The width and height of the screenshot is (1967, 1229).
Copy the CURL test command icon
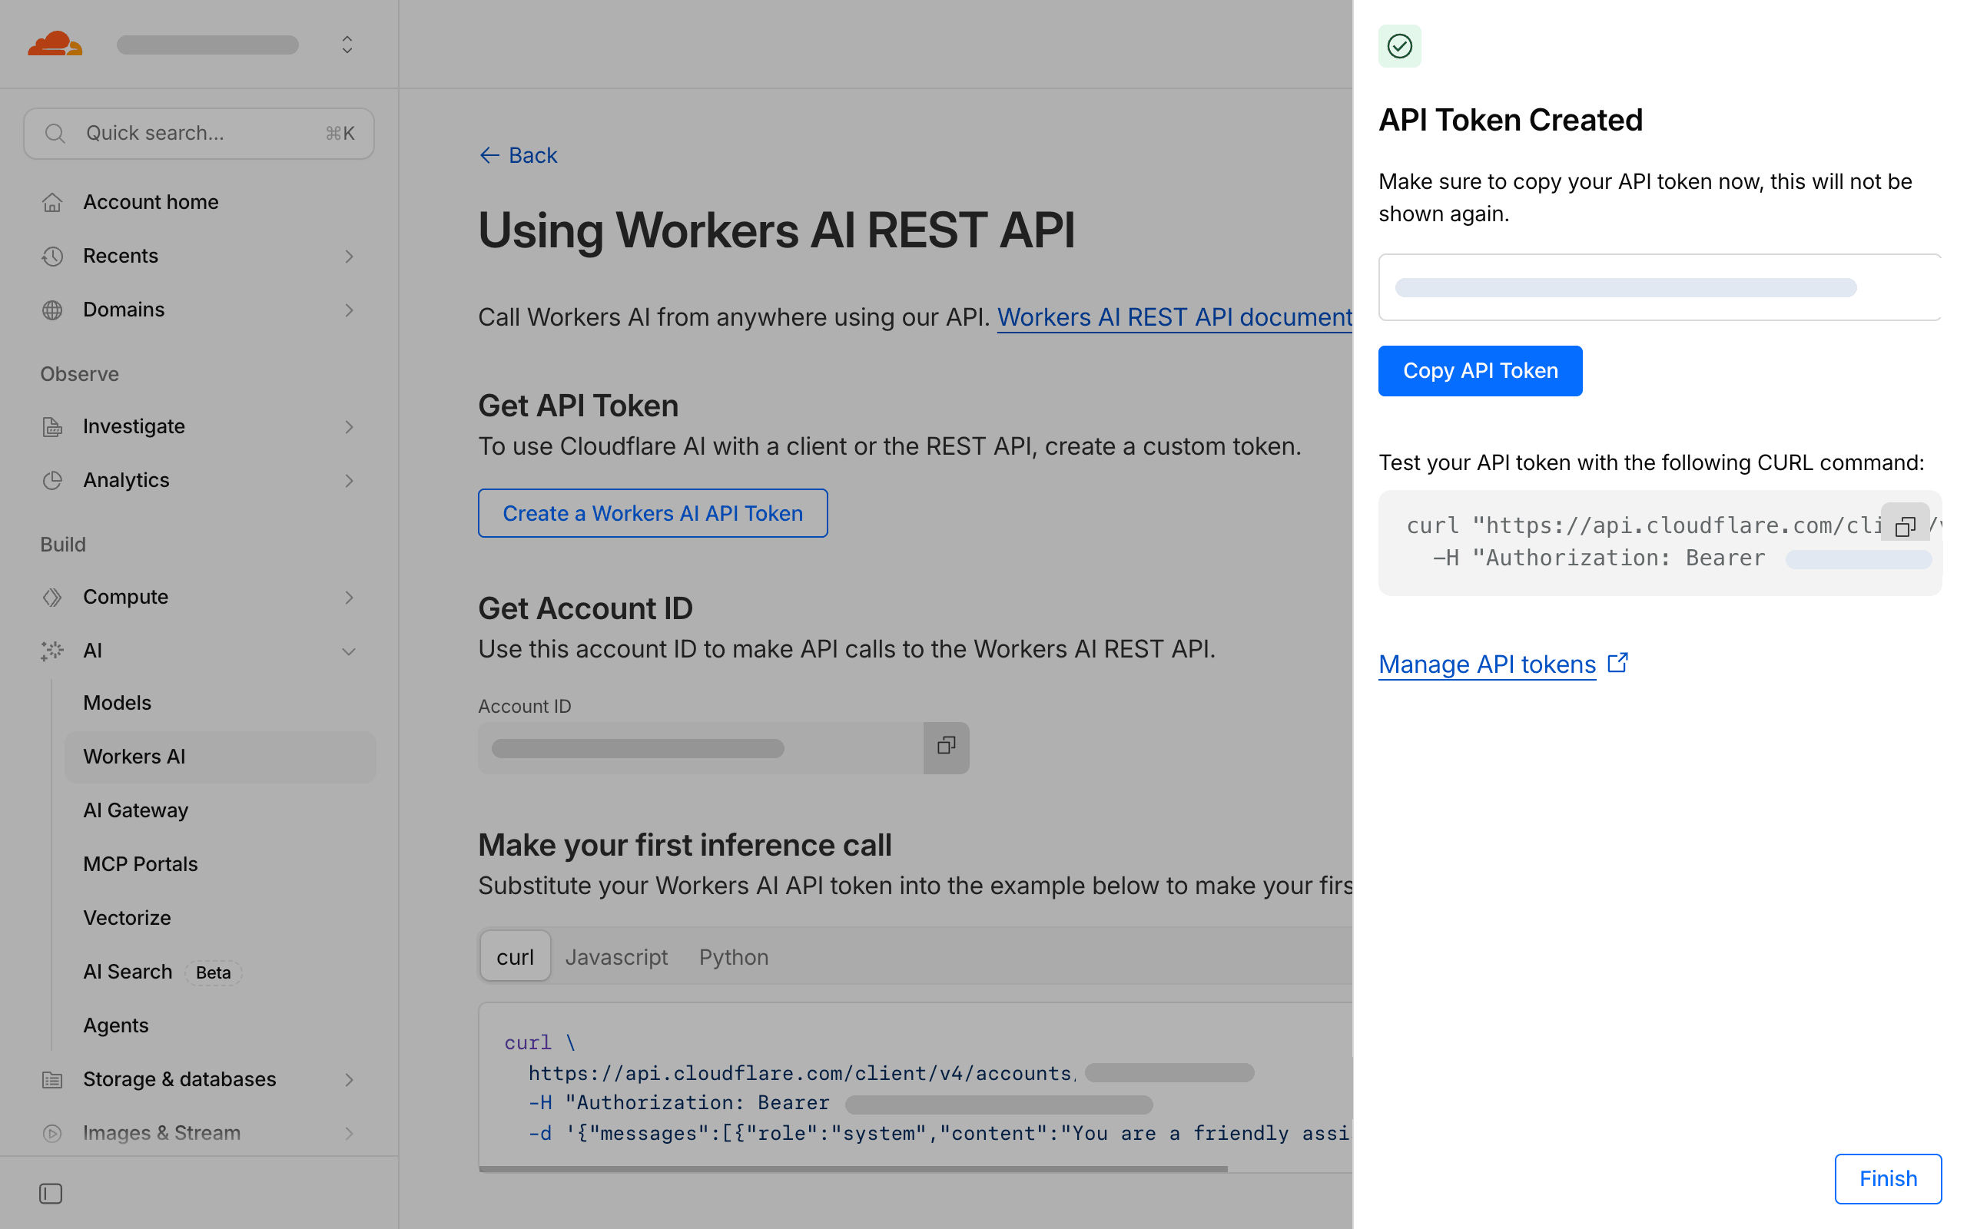point(1906,527)
